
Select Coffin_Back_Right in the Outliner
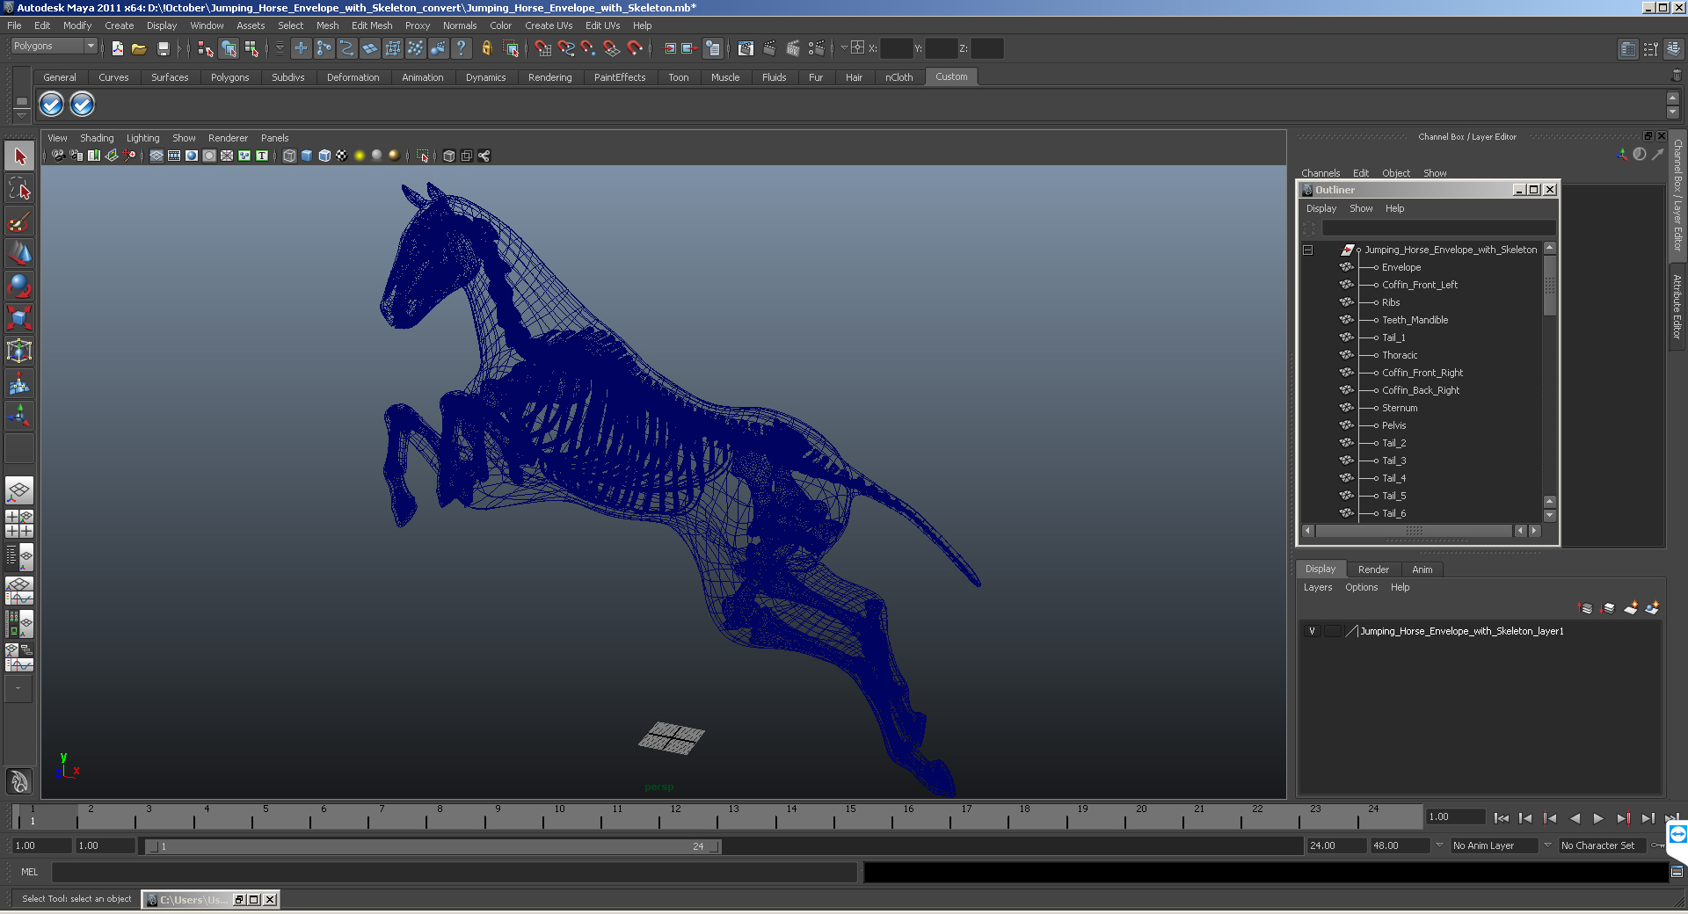tap(1420, 390)
